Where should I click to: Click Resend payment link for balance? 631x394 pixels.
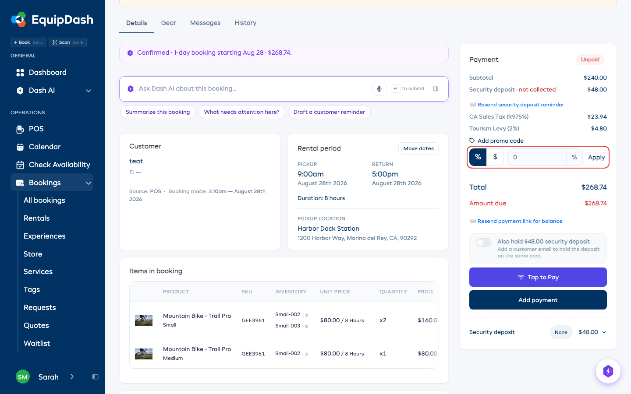pyautogui.click(x=520, y=221)
